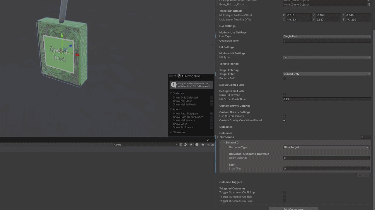Open the Outcome Type dropdown
This screenshot has width=375, height=210.
(x=326, y=147)
